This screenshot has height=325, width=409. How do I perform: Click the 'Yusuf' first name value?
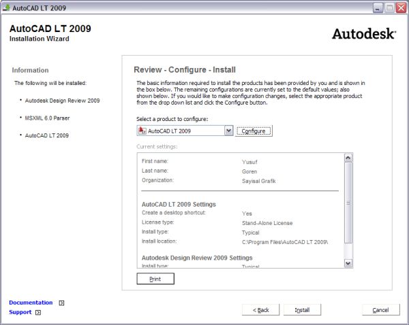(249, 162)
